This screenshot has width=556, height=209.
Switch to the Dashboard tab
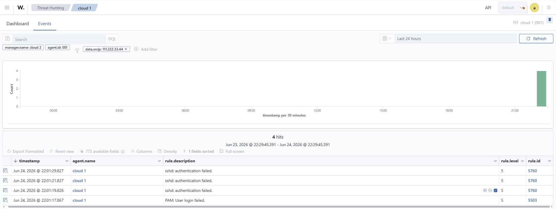(18, 23)
